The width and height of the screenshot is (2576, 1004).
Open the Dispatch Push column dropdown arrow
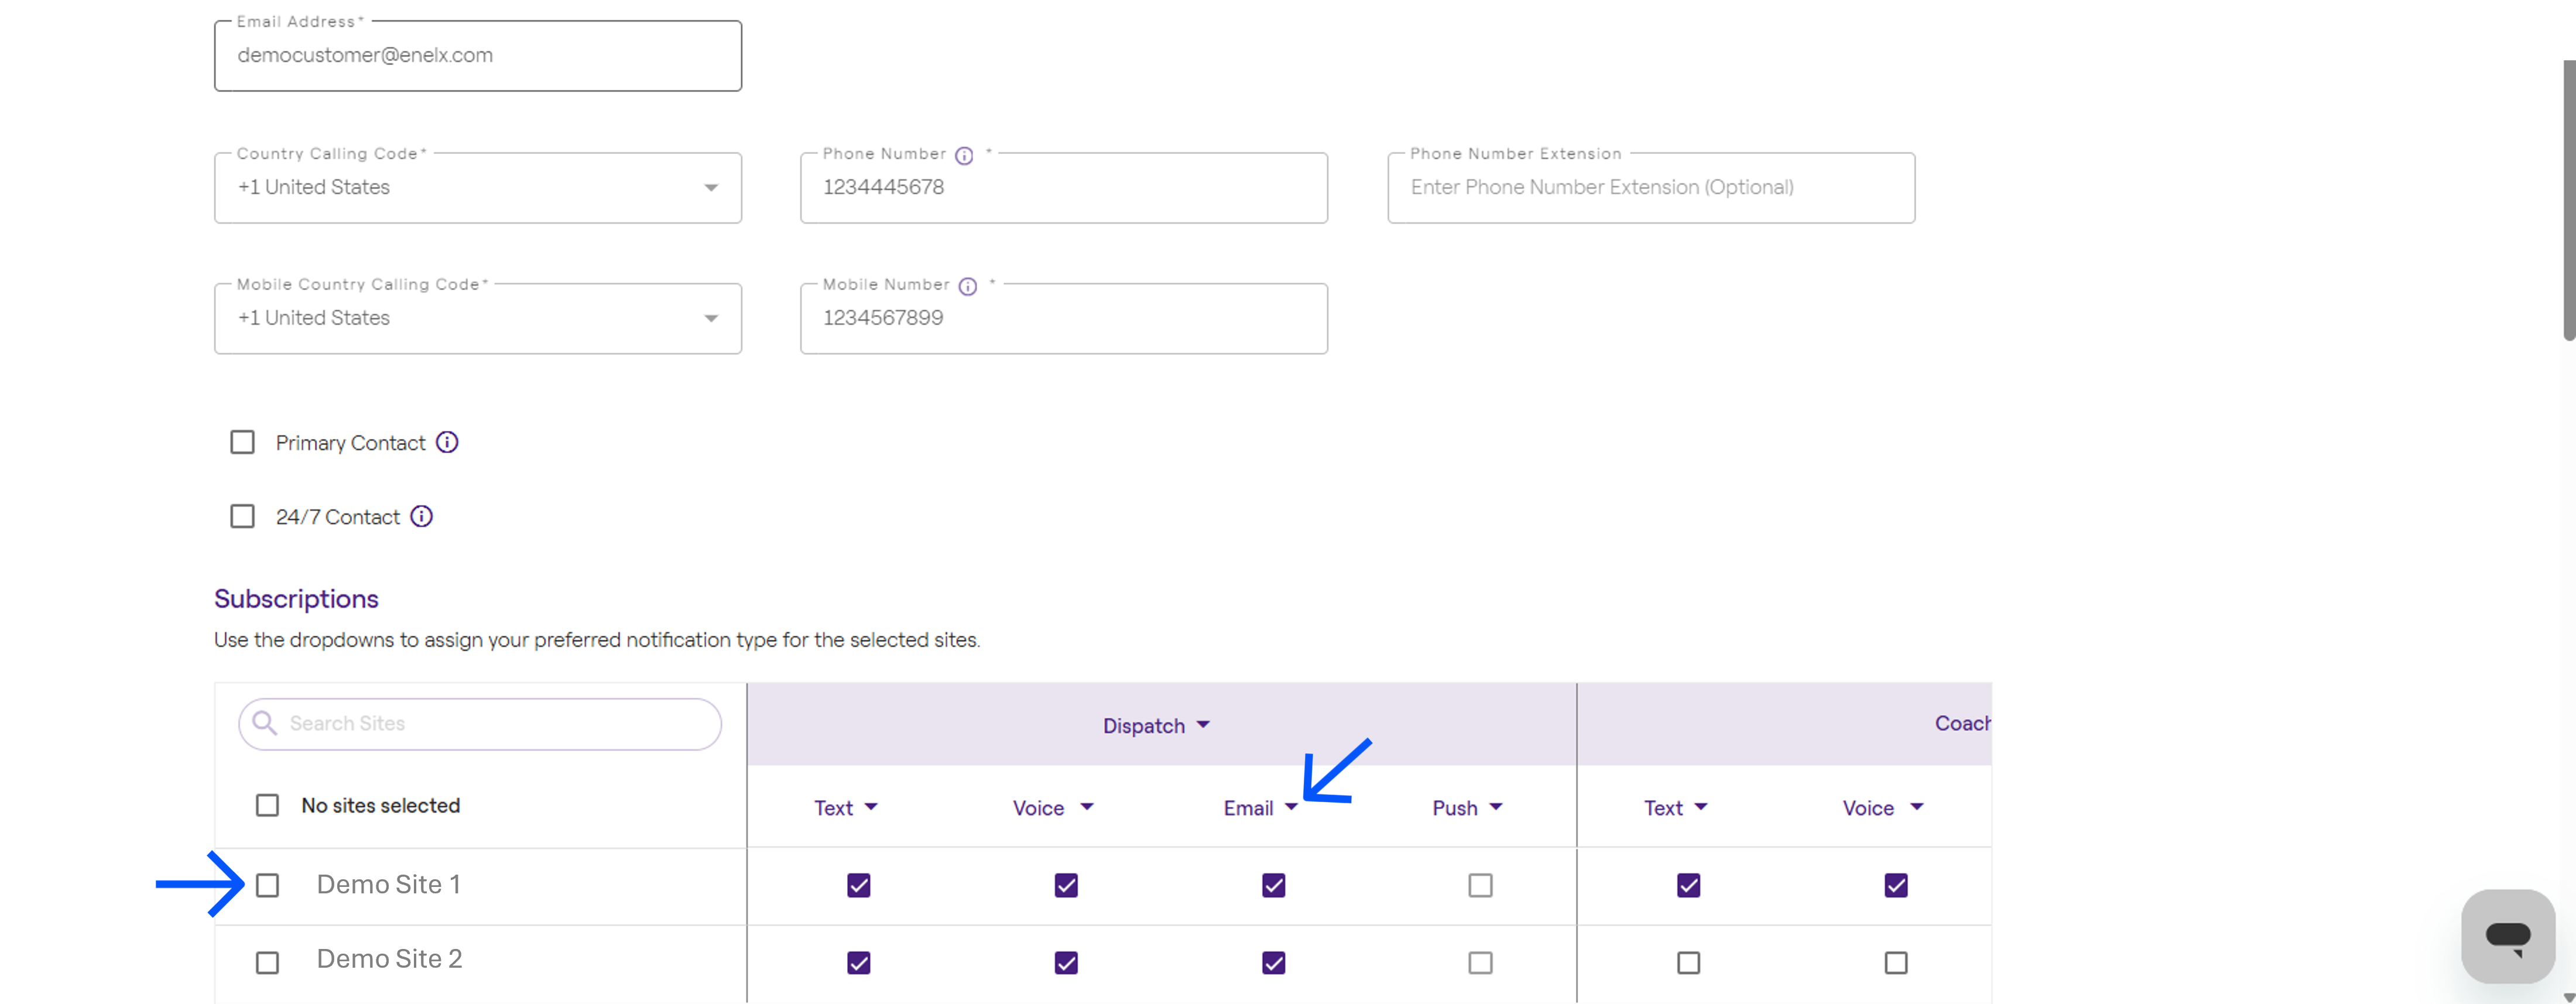[1496, 807]
